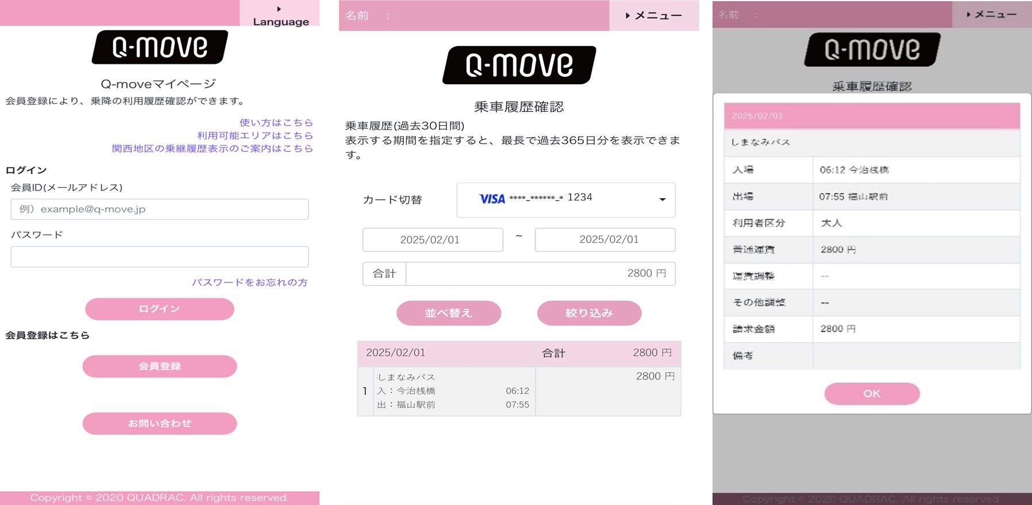Click the 備考 remarks row label

click(x=742, y=356)
